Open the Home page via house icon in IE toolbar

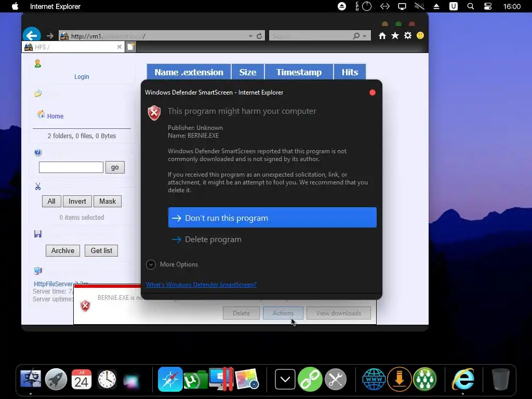pyautogui.click(x=382, y=36)
